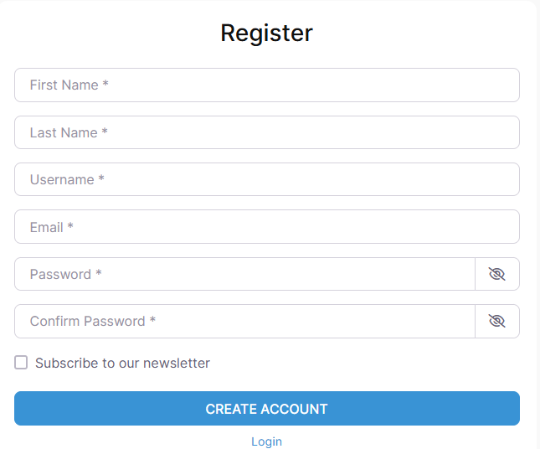Click the word 'newsletter' in the subscribe label
This screenshot has height=449, width=540.
pos(177,363)
